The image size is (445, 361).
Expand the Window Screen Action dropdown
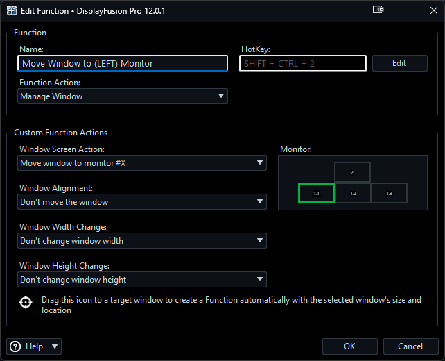(142, 163)
